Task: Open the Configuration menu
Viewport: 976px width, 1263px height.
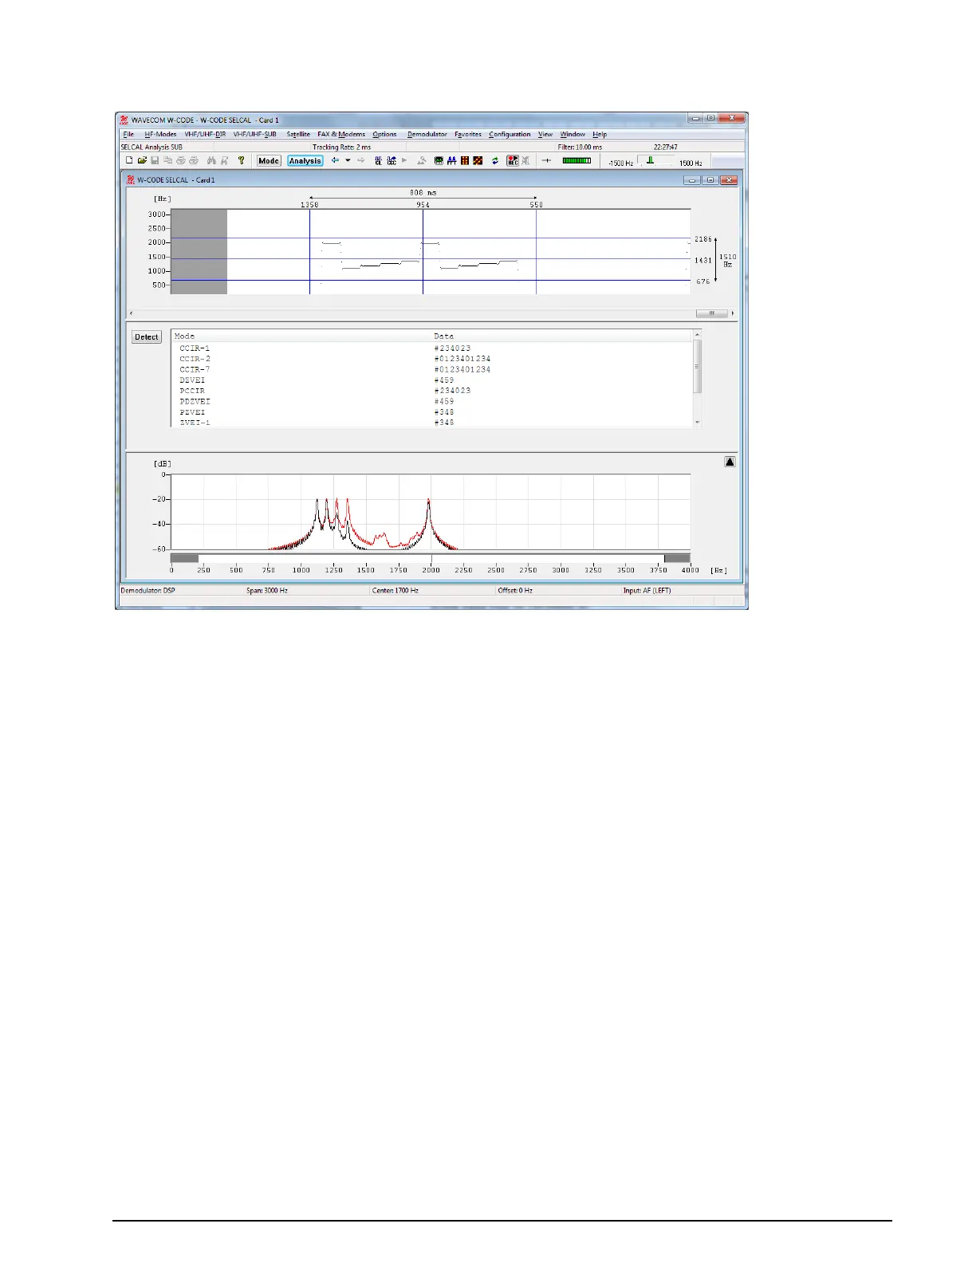Action: (x=510, y=134)
